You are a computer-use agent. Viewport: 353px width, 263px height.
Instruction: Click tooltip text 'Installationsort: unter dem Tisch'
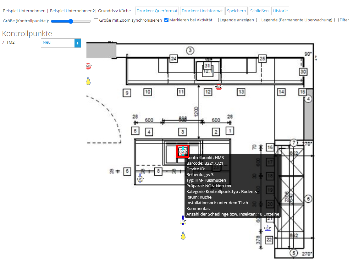tap(217, 203)
